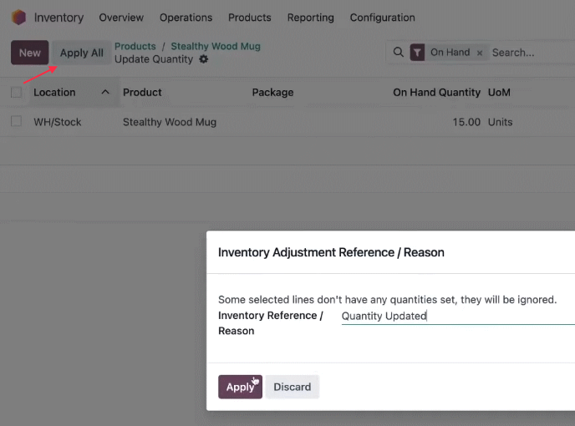Select all rows with the header checkbox
The height and width of the screenshot is (426, 575).
[x=16, y=93]
